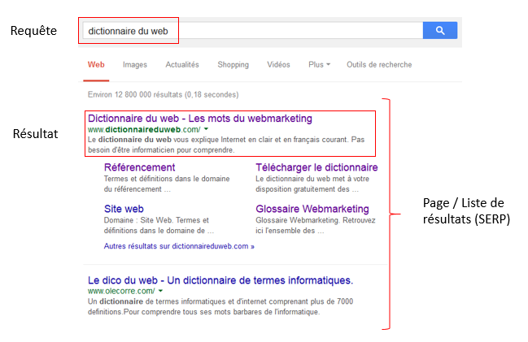The width and height of the screenshot is (528, 342).
Task: Click the blue search magnifier button
Action: pyautogui.click(x=440, y=31)
